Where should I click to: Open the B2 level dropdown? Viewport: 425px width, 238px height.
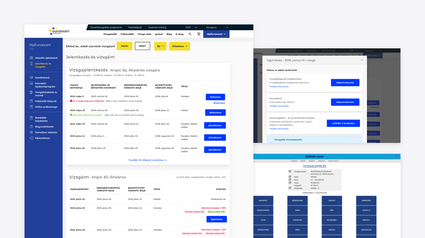[160, 46]
